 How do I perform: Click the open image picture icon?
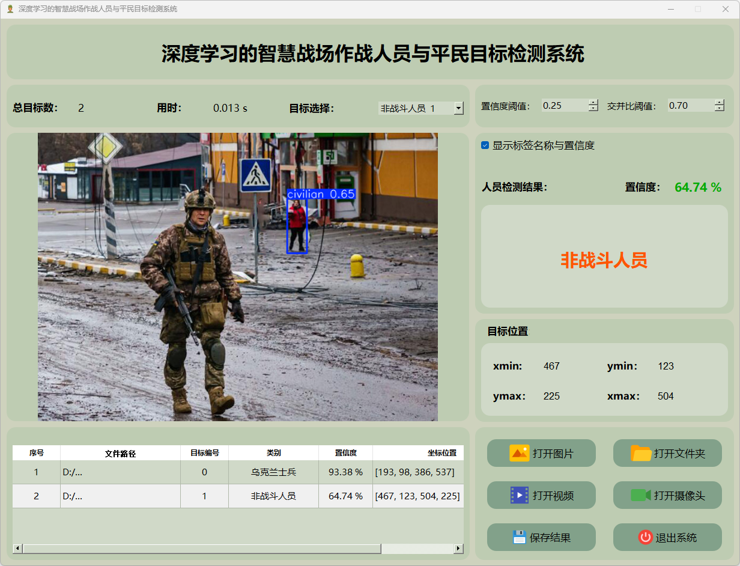[519, 453]
